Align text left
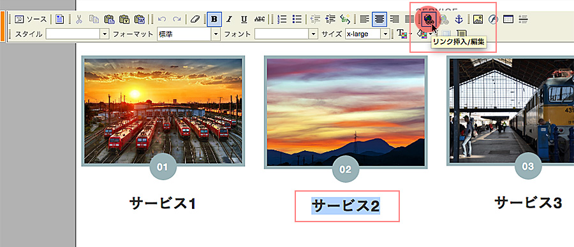 (x=364, y=19)
